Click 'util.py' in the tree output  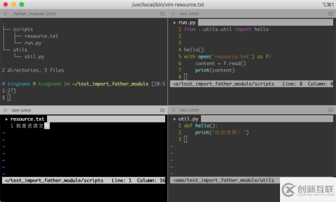click(34, 57)
